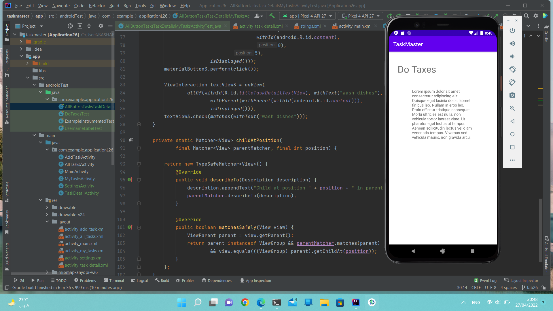Open Event Log panel
This screenshot has width=553, height=311.
485,280
